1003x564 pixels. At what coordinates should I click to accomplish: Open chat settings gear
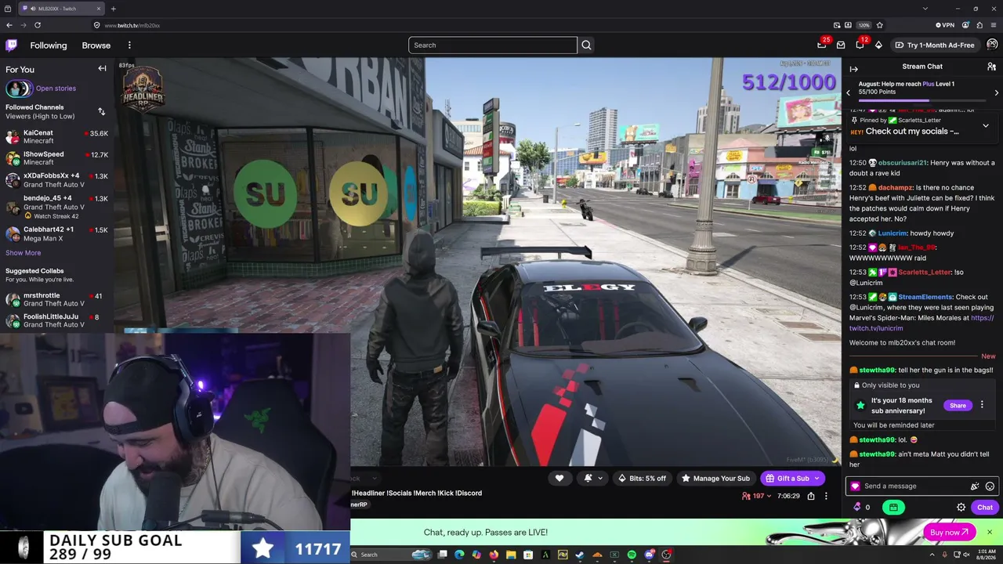(961, 507)
